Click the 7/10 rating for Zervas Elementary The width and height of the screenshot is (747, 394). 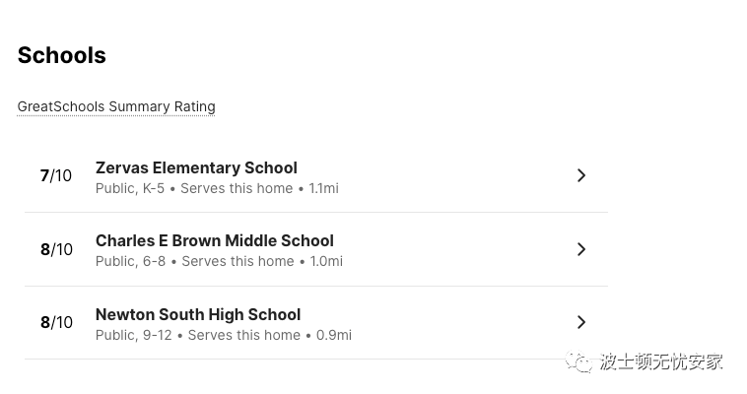[56, 175]
